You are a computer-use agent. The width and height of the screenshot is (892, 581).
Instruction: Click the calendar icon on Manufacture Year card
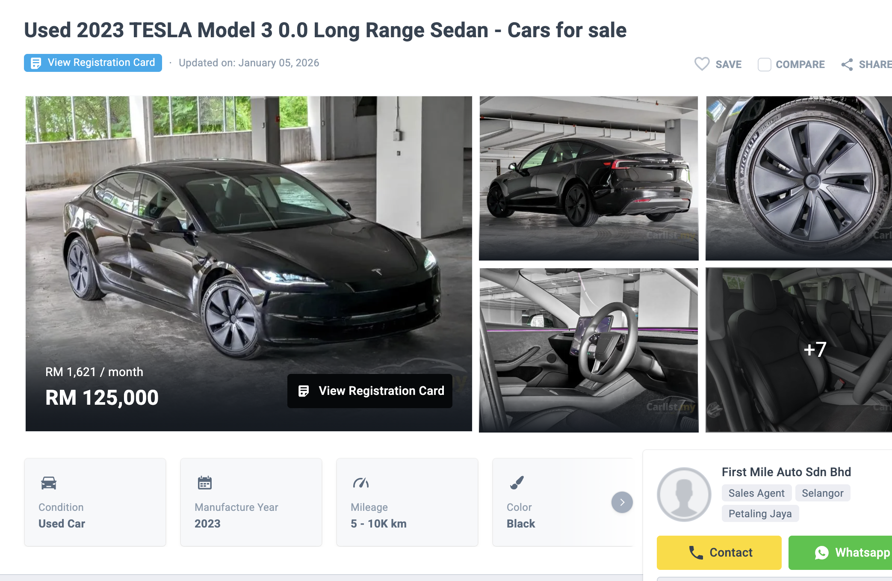204,482
